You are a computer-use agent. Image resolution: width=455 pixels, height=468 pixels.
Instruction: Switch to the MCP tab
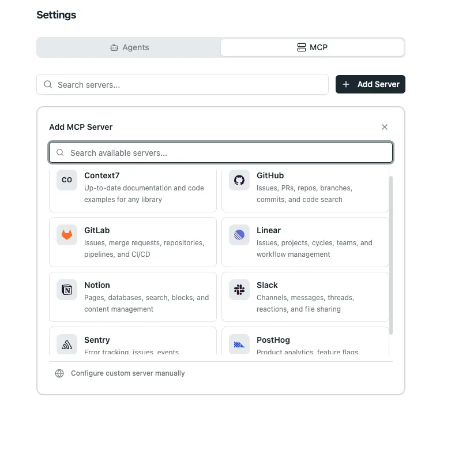(312, 47)
